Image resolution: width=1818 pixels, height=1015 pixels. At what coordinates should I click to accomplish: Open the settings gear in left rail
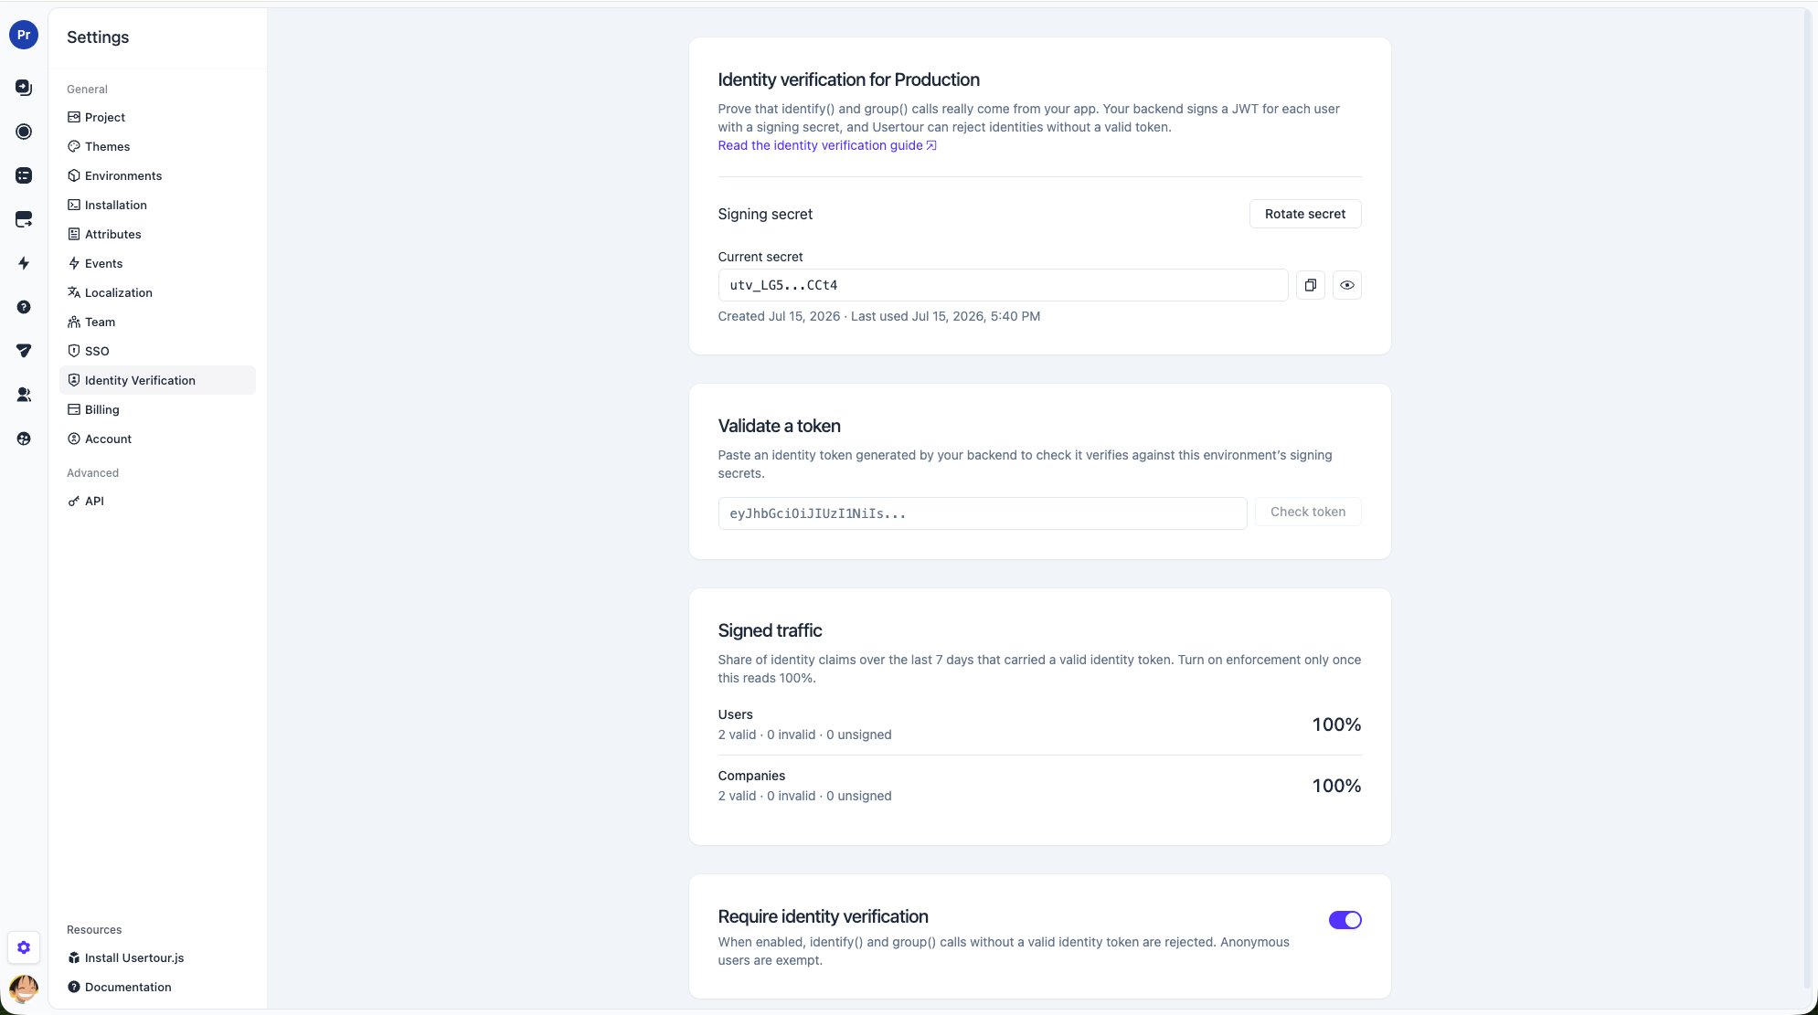coord(24,947)
